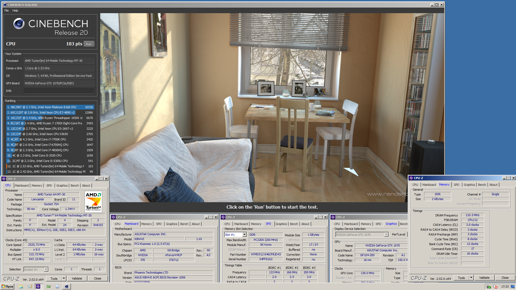
Task: Click the Core Speed value 2525.73 MHz
Action: (x=37, y=245)
